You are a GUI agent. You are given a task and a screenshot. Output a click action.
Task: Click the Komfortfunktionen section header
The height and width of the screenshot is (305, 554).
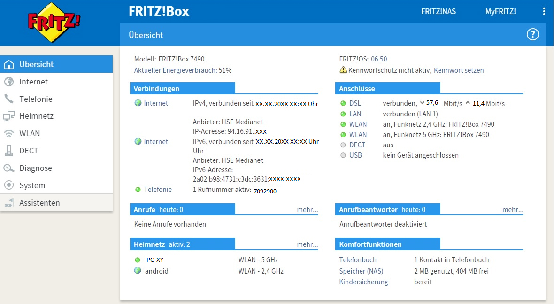(388, 244)
